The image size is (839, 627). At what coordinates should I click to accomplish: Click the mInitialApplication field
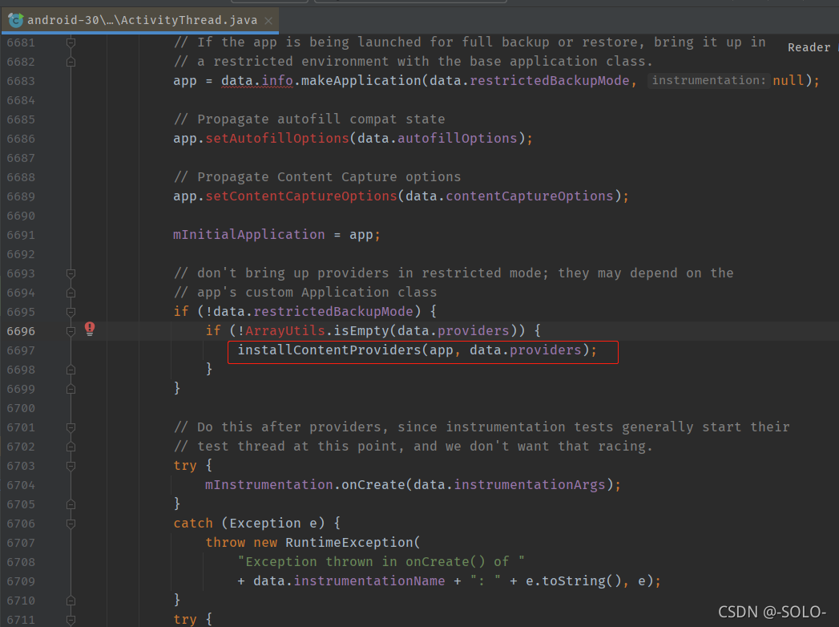[248, 235]
